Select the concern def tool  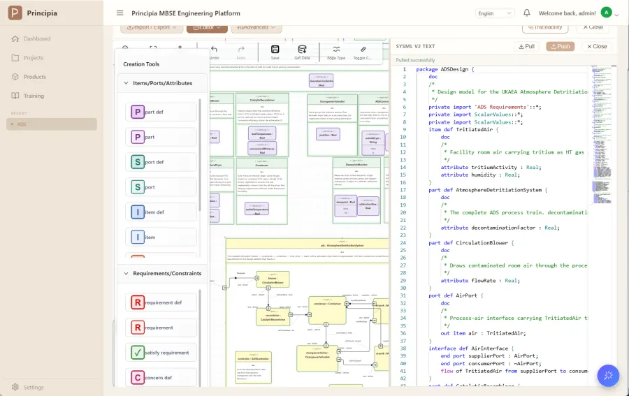tap(161, 378)
